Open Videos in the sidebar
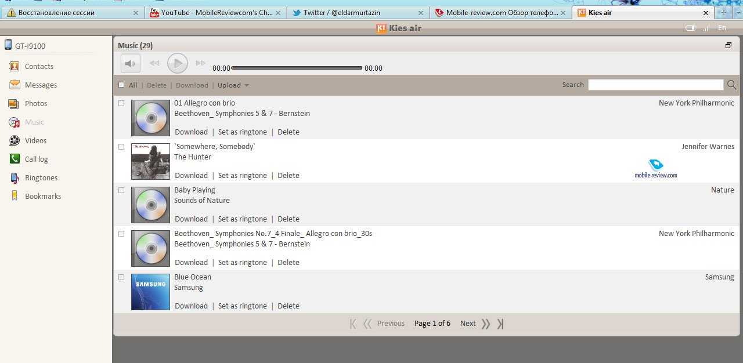 [28, 141]
